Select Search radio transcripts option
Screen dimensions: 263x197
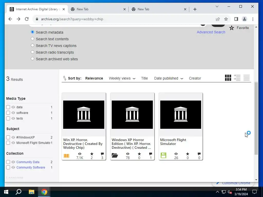[x=32, y=52]
